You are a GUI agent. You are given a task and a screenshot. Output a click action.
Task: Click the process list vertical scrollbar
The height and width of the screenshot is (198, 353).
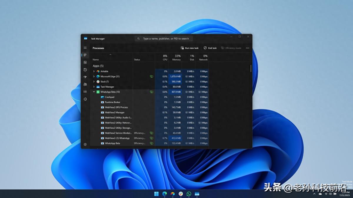pos(251,68)
